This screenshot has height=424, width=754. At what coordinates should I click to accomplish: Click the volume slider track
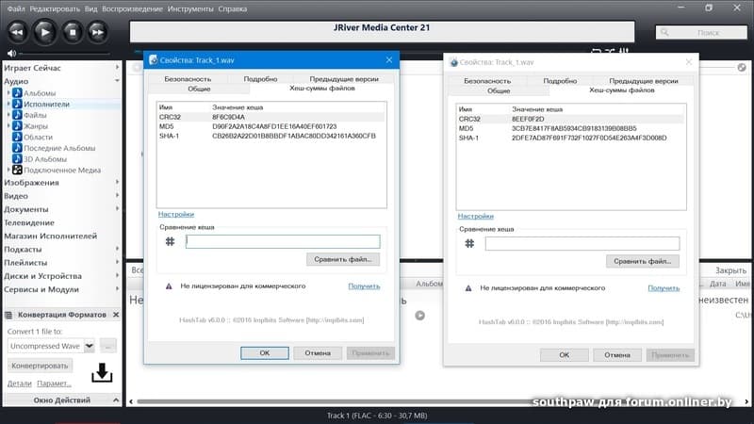point(66,53)
